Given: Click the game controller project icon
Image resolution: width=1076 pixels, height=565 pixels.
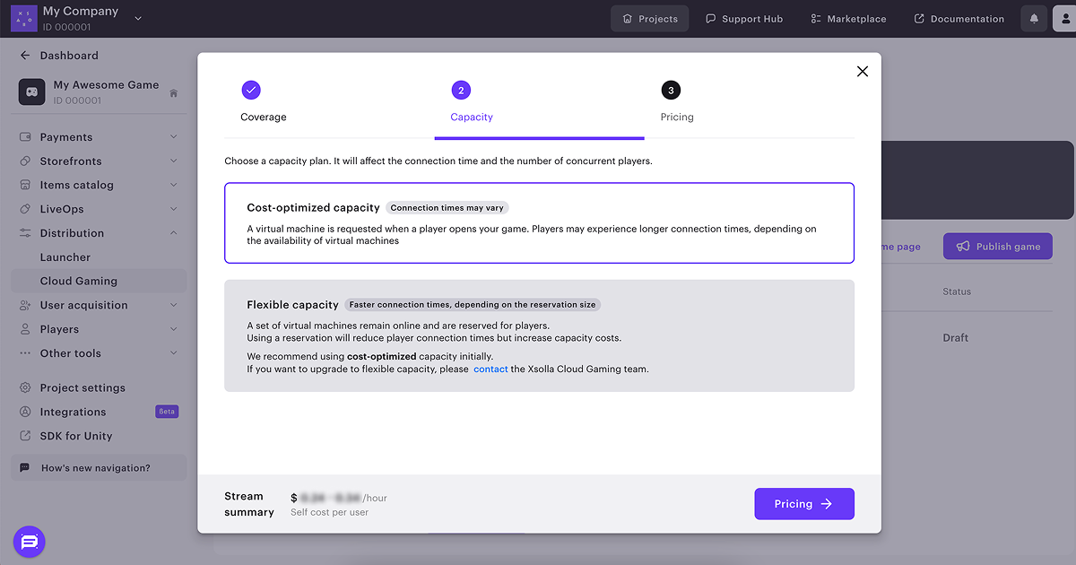Looking at the screenshot, I should (32, 92).
